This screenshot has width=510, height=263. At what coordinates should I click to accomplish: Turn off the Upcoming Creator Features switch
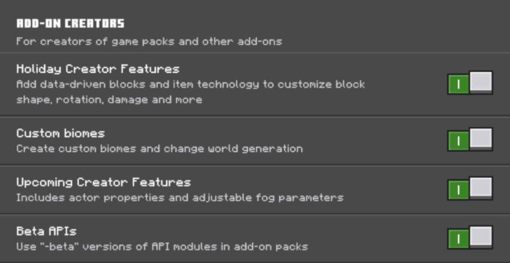click(470, 189)
